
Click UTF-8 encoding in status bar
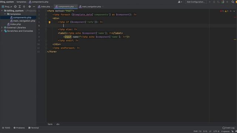click(216, 132)
